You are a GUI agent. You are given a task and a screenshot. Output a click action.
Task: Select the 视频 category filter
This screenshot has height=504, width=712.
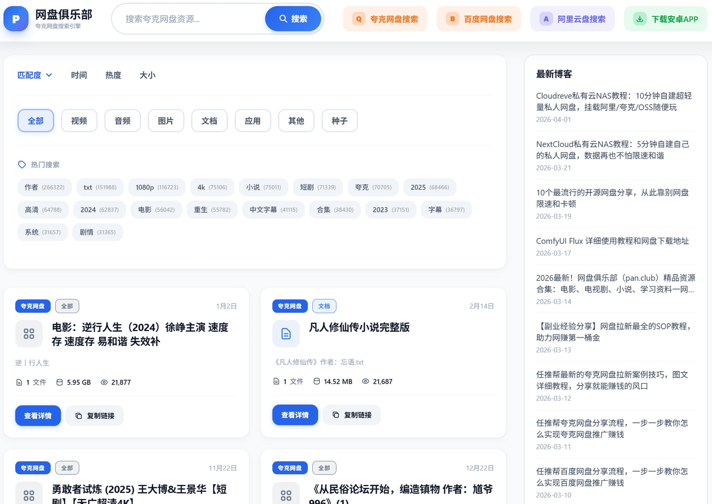(x=79, y=121)
